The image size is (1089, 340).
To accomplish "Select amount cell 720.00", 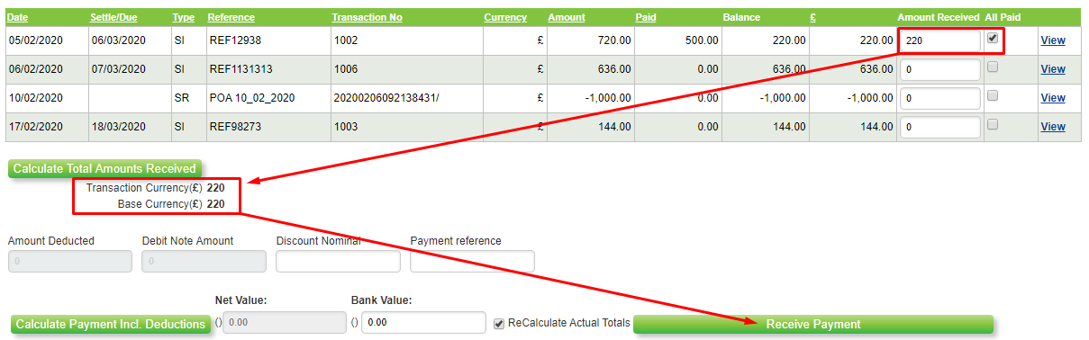I will pyautogui.click(x=614, y=40).
